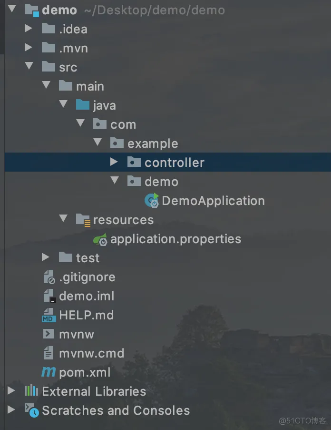331x430 pixels.
Task: Collapse the resources folder arrow
Action: pyautogui.click(x=63, y=220)
